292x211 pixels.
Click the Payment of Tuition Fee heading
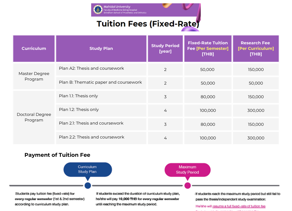pos(57,155)
